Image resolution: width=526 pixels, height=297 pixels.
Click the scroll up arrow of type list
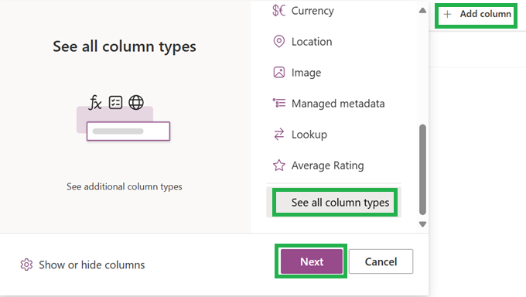pos(422,11)
